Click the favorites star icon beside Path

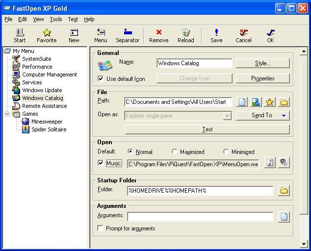click(x=270, y=102)
